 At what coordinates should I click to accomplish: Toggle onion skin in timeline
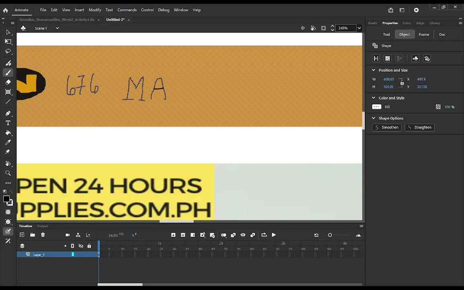(224, 235)
